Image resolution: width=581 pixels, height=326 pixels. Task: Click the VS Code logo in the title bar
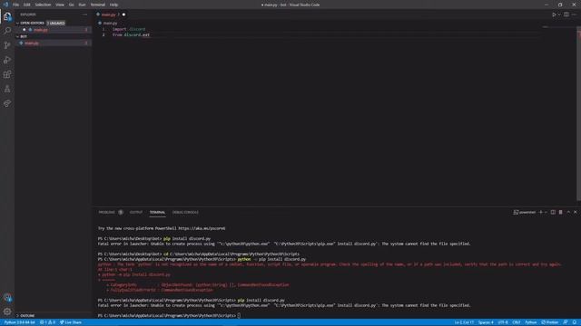(5, 5)
